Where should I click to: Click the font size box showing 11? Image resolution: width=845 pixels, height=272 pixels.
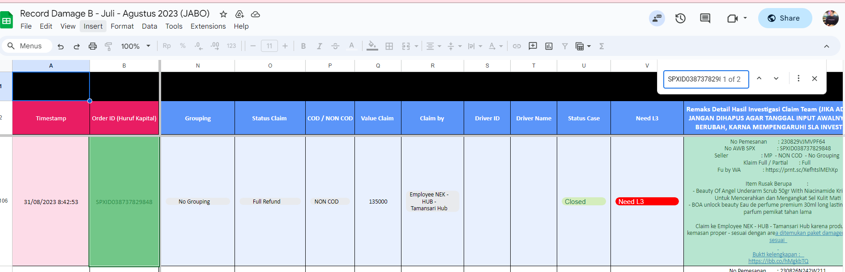tap(269, 46)
